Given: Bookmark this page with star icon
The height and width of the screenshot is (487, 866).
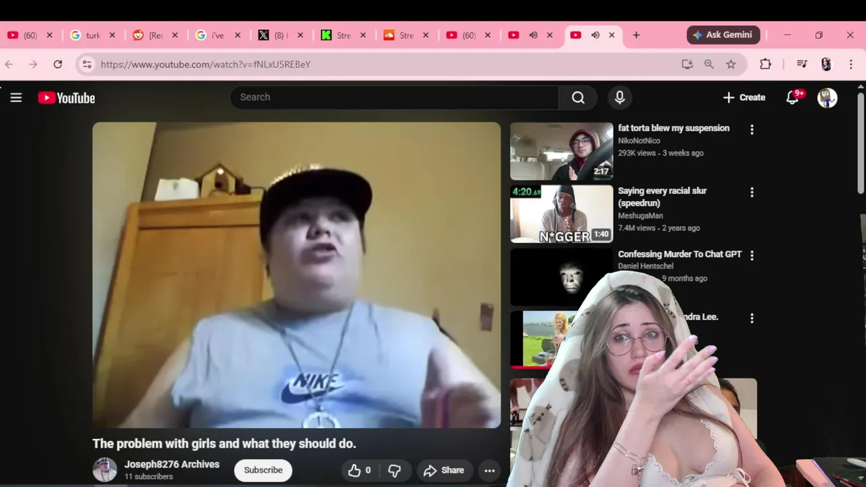Looking at the screenshot, I should coord(731,64).
